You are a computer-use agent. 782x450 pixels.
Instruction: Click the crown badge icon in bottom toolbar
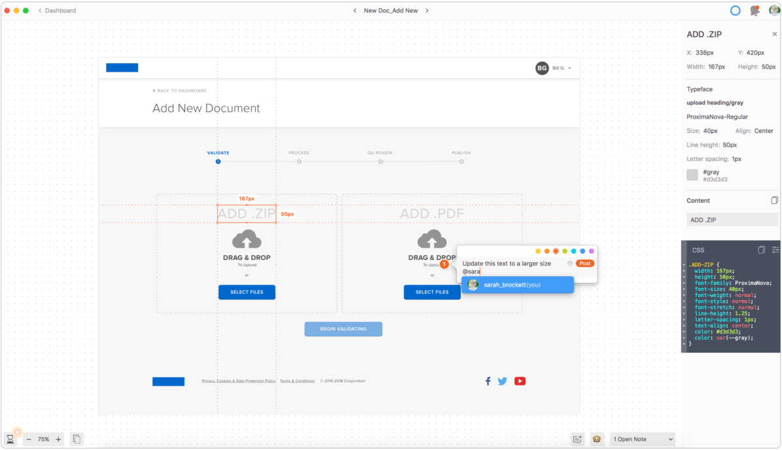596,439
